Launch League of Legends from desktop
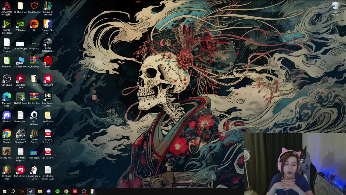The image size is (346, 195). click(48, 9)
